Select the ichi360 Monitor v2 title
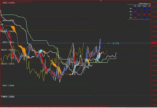The height and width of the screenshot is (108, 157). (x=144, y=3)
